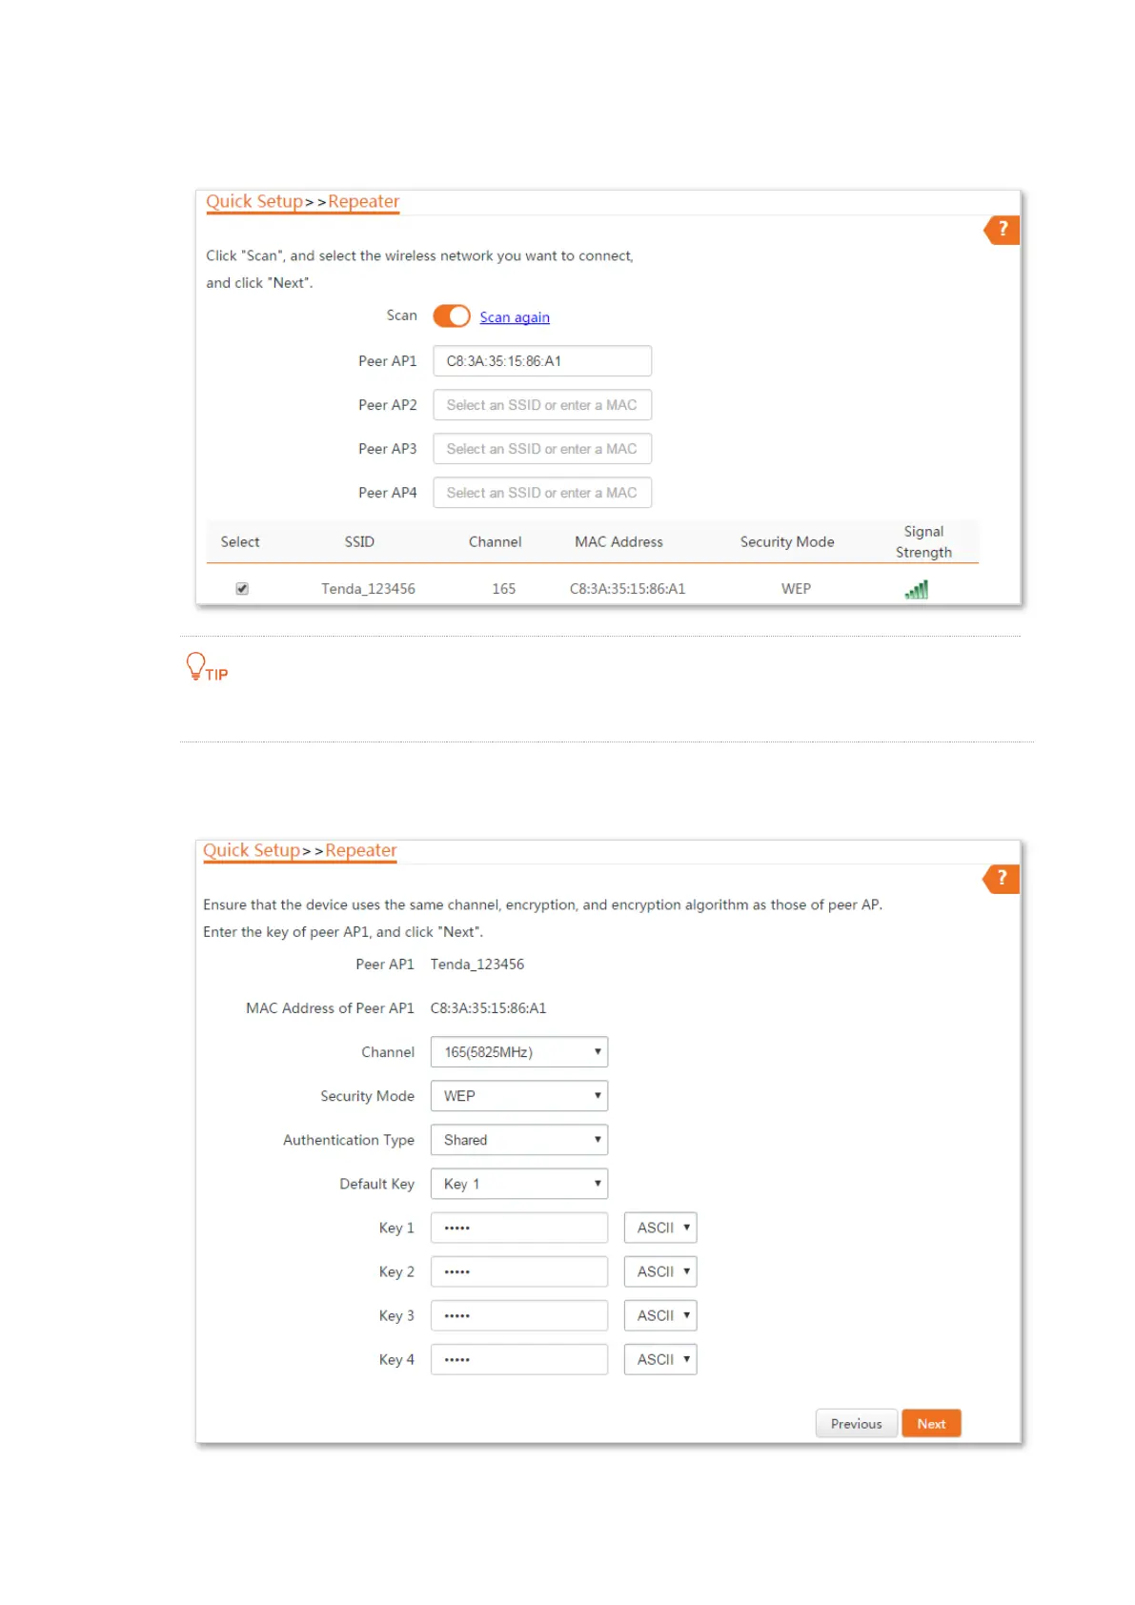The width and height of the screenshot is (1135, 1605).
Task: Click Repeater breadcrumb in lower panel
Action: 361,851
